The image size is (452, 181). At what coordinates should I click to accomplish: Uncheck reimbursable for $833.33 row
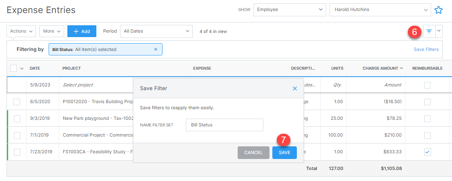click(x=428, y=152)
